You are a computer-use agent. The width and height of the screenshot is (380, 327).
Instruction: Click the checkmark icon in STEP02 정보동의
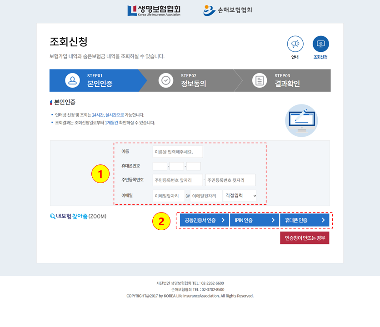tap(166, 80)
